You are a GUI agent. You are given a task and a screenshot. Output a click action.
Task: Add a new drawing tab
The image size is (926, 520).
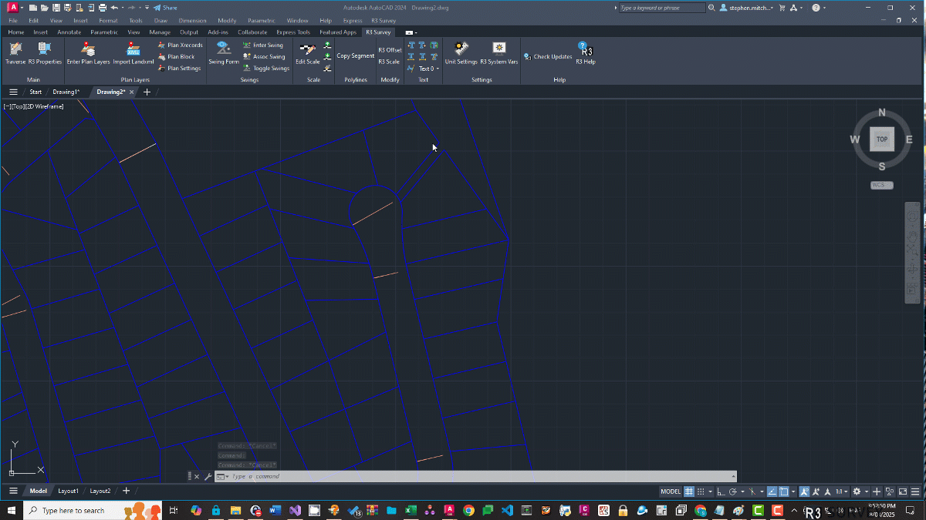click(x=147, y=92)
